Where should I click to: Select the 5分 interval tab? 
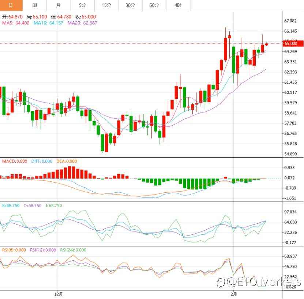pos(83,5)
